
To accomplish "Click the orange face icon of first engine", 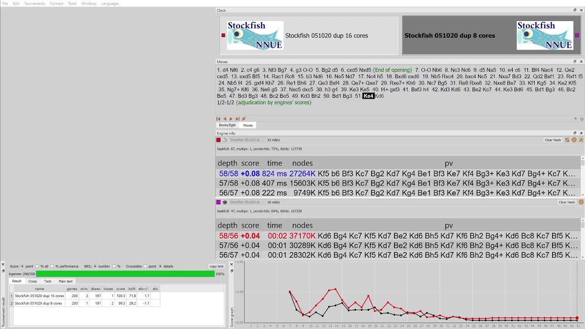I will coord(574,140).
